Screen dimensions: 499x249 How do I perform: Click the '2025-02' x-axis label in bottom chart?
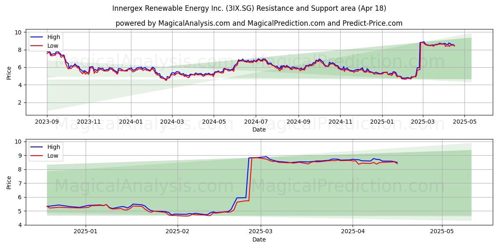tap(178, 232)
